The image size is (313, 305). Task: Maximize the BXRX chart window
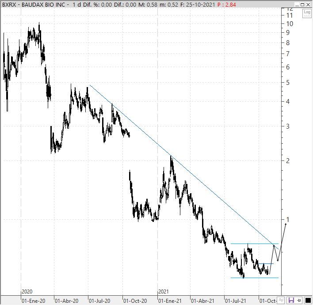tap(303, 4)
